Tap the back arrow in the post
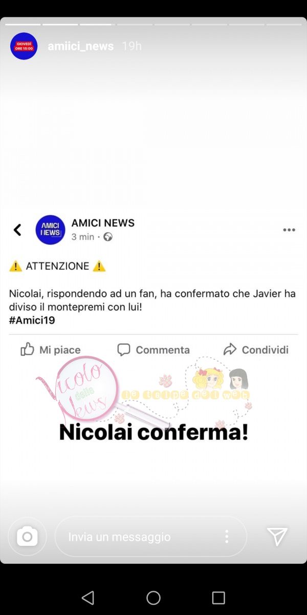 tap(17, 230)
